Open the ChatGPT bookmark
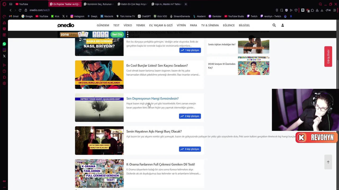 144,16
